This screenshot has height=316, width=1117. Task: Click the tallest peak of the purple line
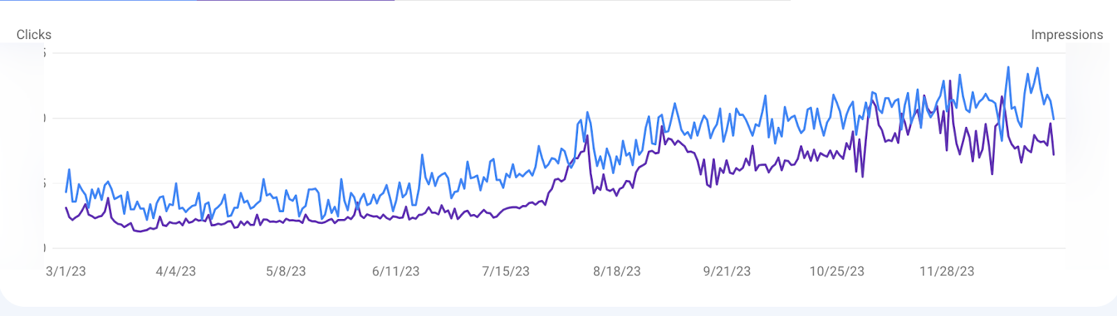[950, 81]
